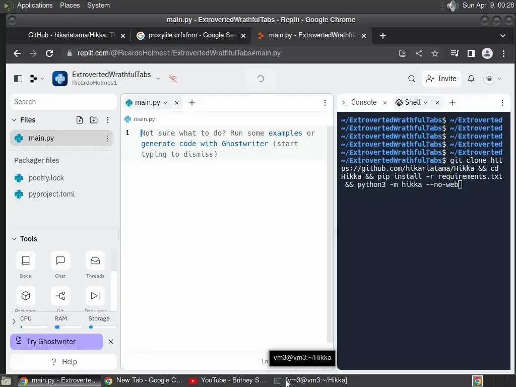Click the red disconnected network status icon
The height and width of the screenshot is (387, 516).
173,79
